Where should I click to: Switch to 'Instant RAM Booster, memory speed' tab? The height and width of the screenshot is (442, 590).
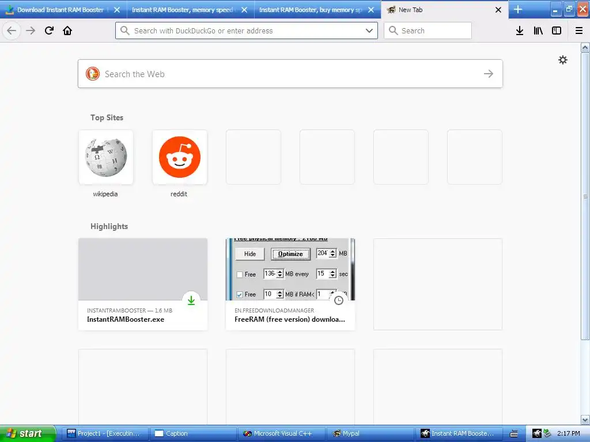pyautogui.click(x=190, y=9)
